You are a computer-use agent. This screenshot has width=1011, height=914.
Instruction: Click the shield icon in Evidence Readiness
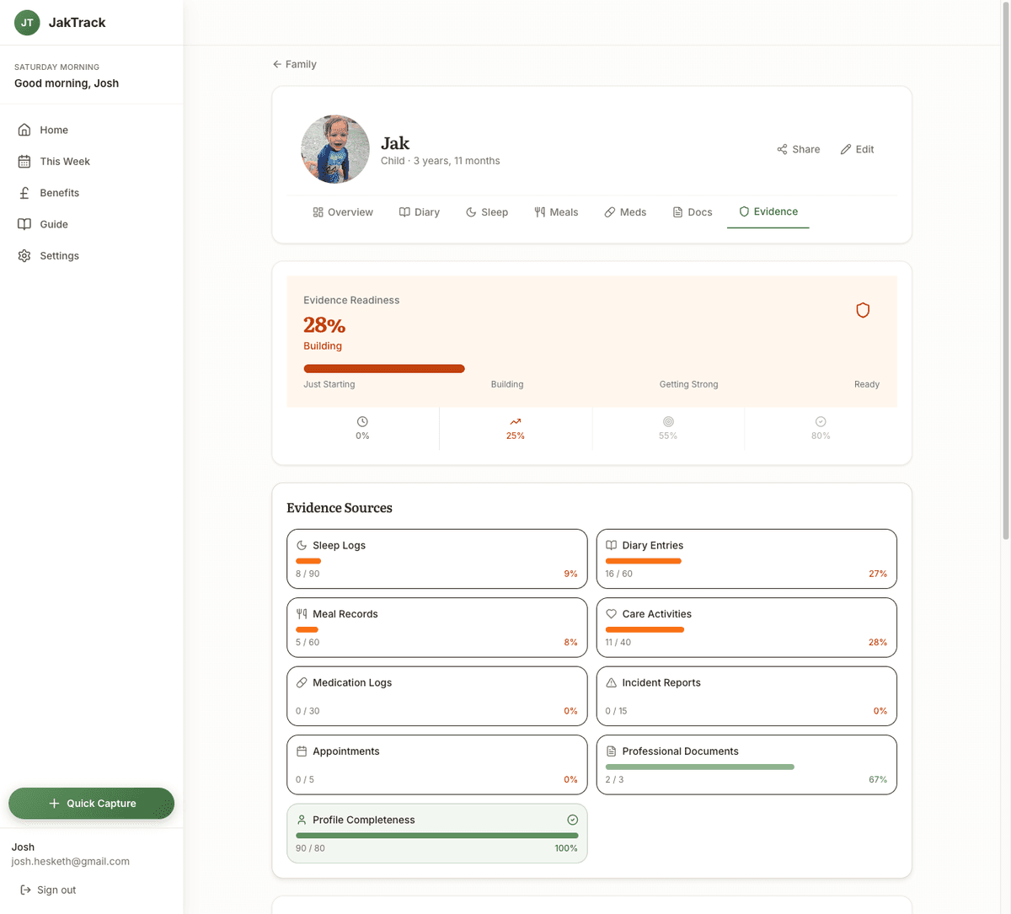point(863,310)
